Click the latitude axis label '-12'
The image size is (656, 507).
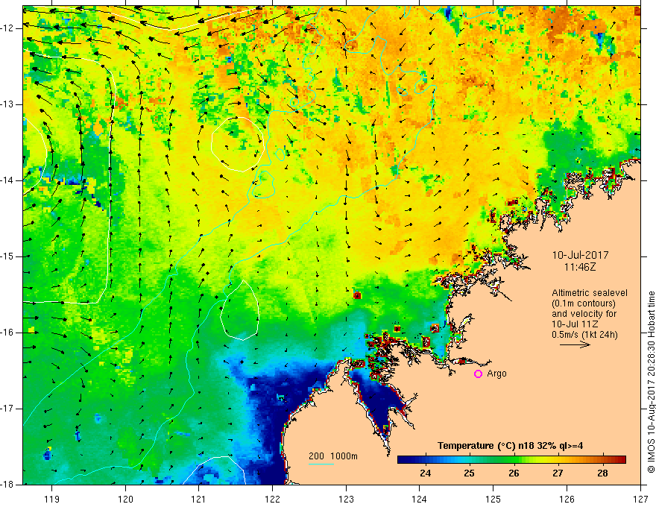tap(9, 28)
